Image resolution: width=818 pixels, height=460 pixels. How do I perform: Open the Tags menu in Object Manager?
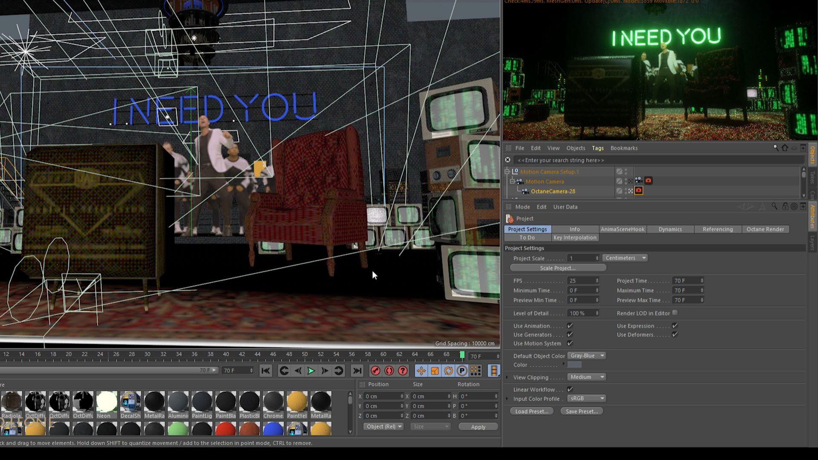coord(597,148)
